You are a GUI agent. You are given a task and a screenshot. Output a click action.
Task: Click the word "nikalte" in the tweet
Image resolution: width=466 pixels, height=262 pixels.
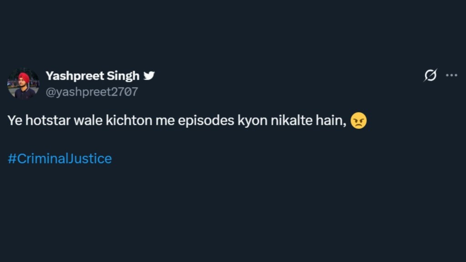coord(289,121)
